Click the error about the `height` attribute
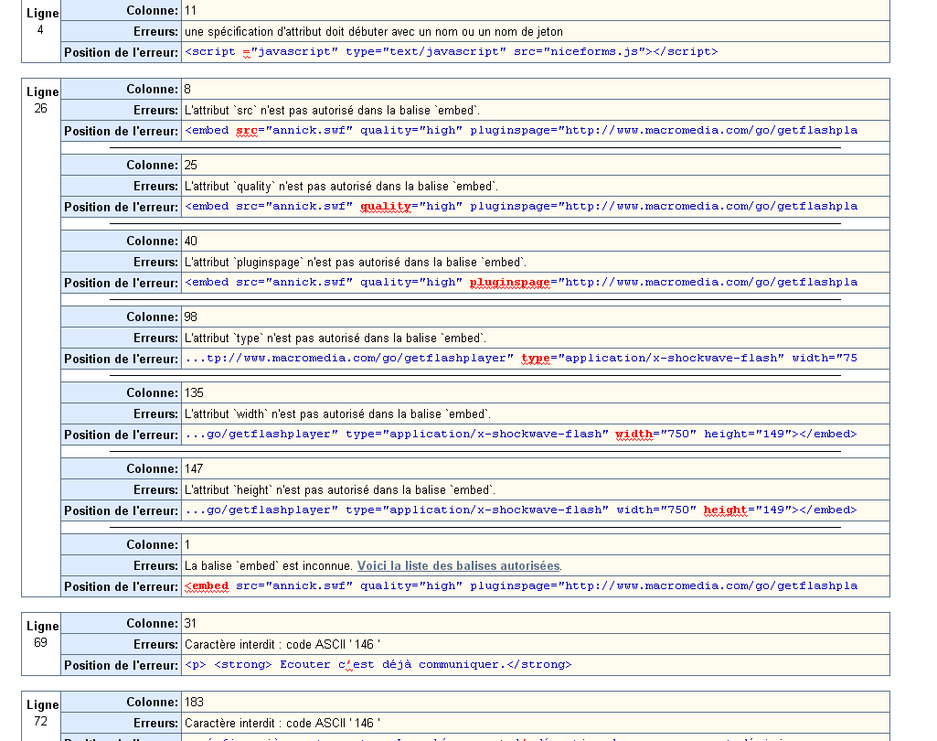The height and width of the screenshot is (741, 937). click(340, 490)
